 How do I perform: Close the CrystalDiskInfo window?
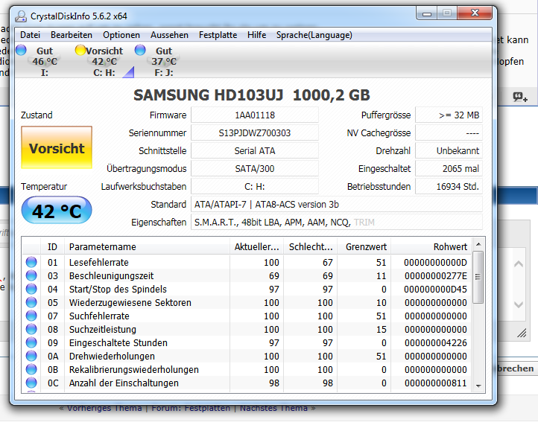click(x=475, y=13)
